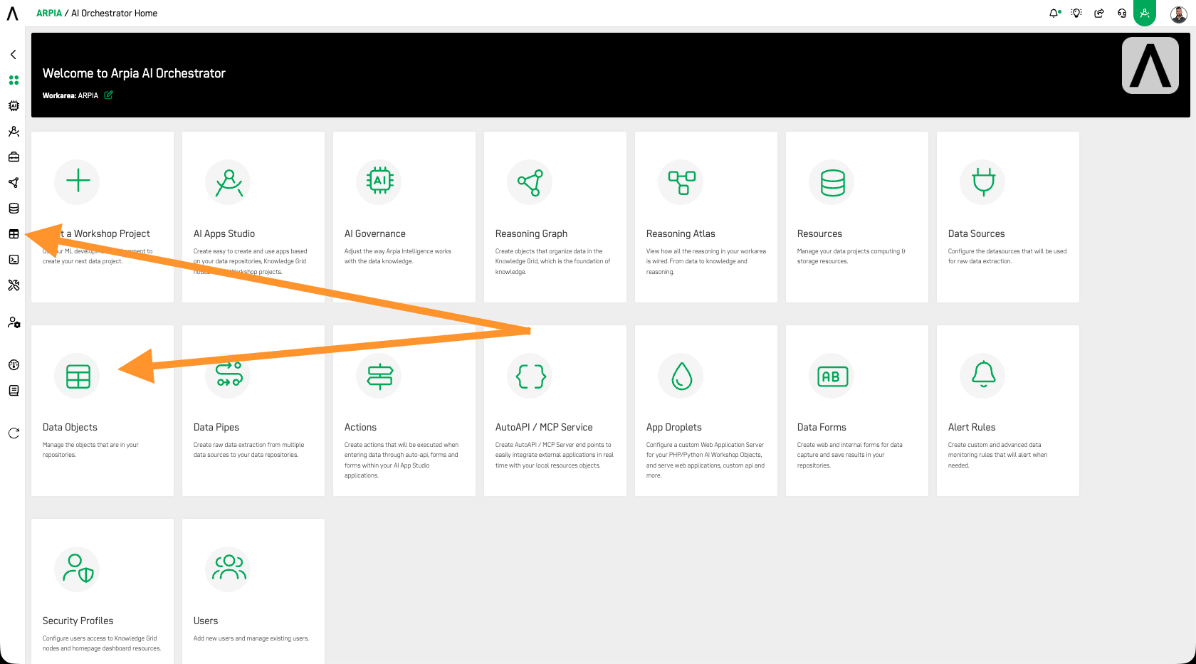
Task: Click 'Manage the objects that are in your repositories.' text
Action: click(x=90, y=450)
